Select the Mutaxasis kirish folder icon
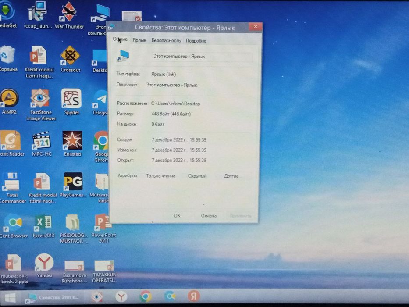This screenshot has height=307, width=409. (100, 187)
